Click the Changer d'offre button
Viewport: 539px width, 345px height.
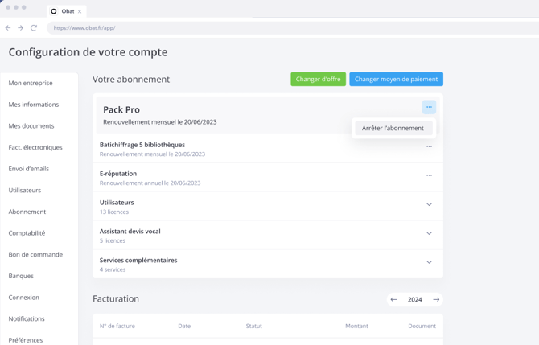[318, 79]
